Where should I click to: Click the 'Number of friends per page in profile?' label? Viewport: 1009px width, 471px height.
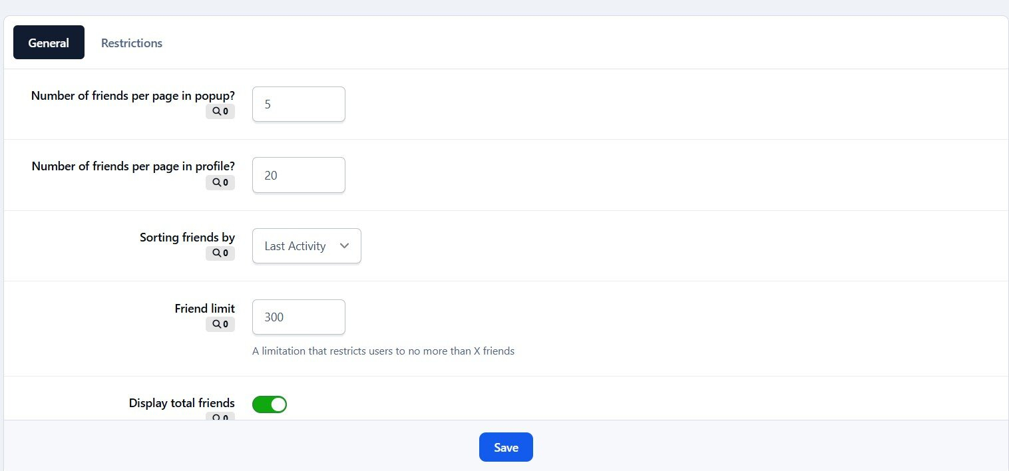click(133, 166)
